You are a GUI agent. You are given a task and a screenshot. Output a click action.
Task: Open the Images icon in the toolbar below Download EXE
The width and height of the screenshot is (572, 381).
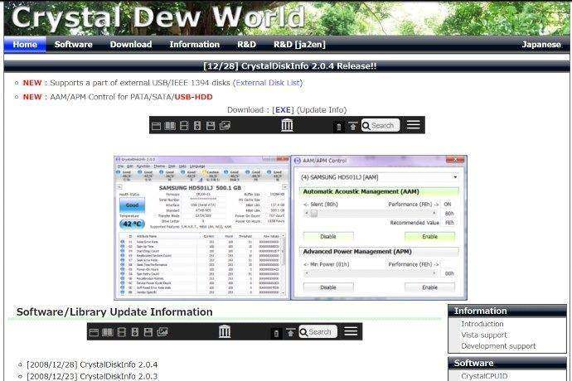(225, 126)
